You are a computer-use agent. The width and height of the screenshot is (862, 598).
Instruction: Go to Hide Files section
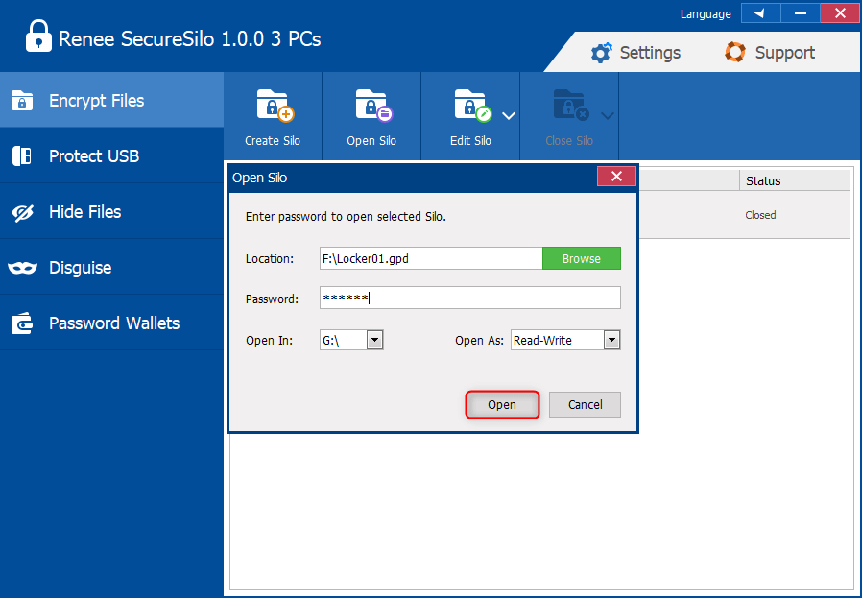111,211
